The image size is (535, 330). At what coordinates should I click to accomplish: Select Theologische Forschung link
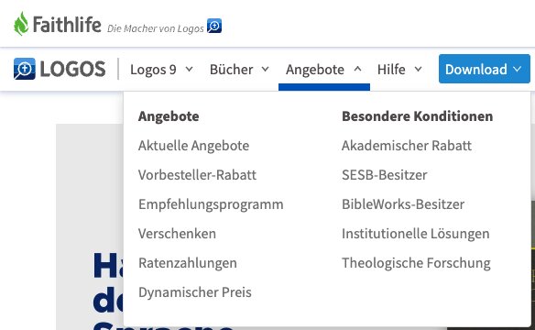pyautogui.click(x=416, y=263)
